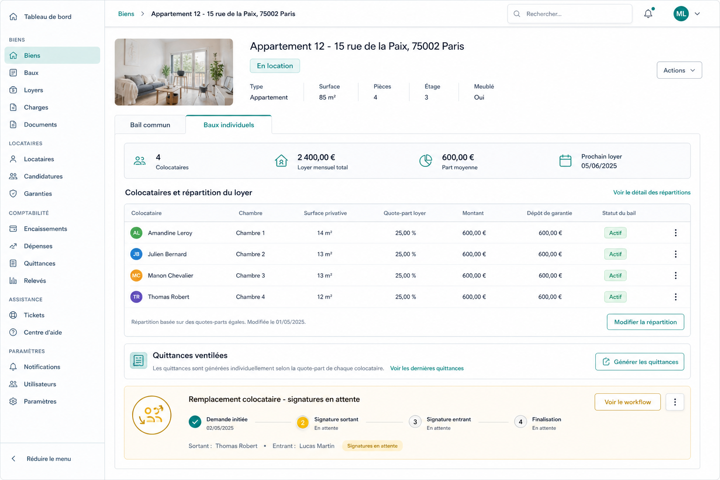Click Biens breadcrumb link
This screenshot has width=720, height=480.
(126, 14)
